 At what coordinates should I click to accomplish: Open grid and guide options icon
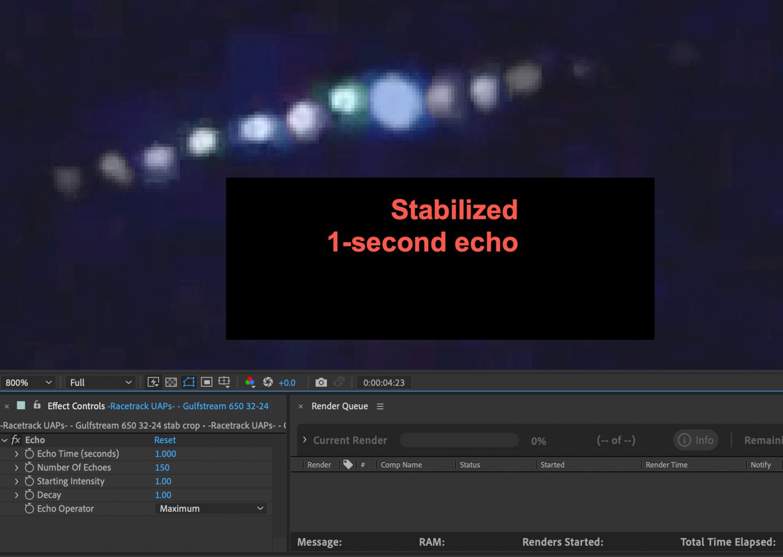[x=224, y=382]
